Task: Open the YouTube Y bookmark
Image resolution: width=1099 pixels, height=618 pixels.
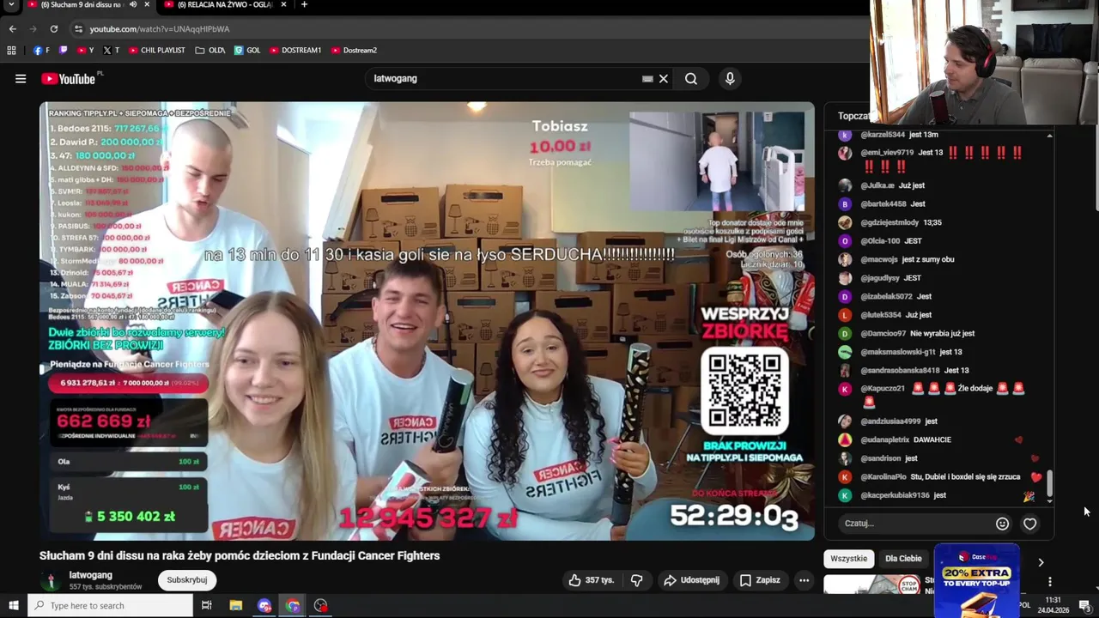Action: pos(86,51)
